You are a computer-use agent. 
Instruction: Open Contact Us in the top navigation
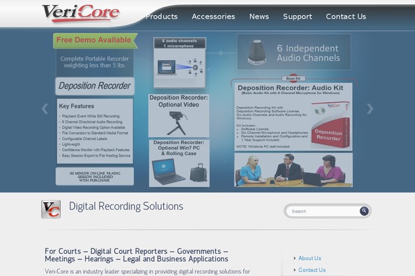[x=346, y=17]
